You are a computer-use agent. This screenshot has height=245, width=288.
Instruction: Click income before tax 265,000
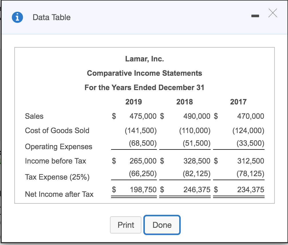pyautogui.click(x=143, y=161)
